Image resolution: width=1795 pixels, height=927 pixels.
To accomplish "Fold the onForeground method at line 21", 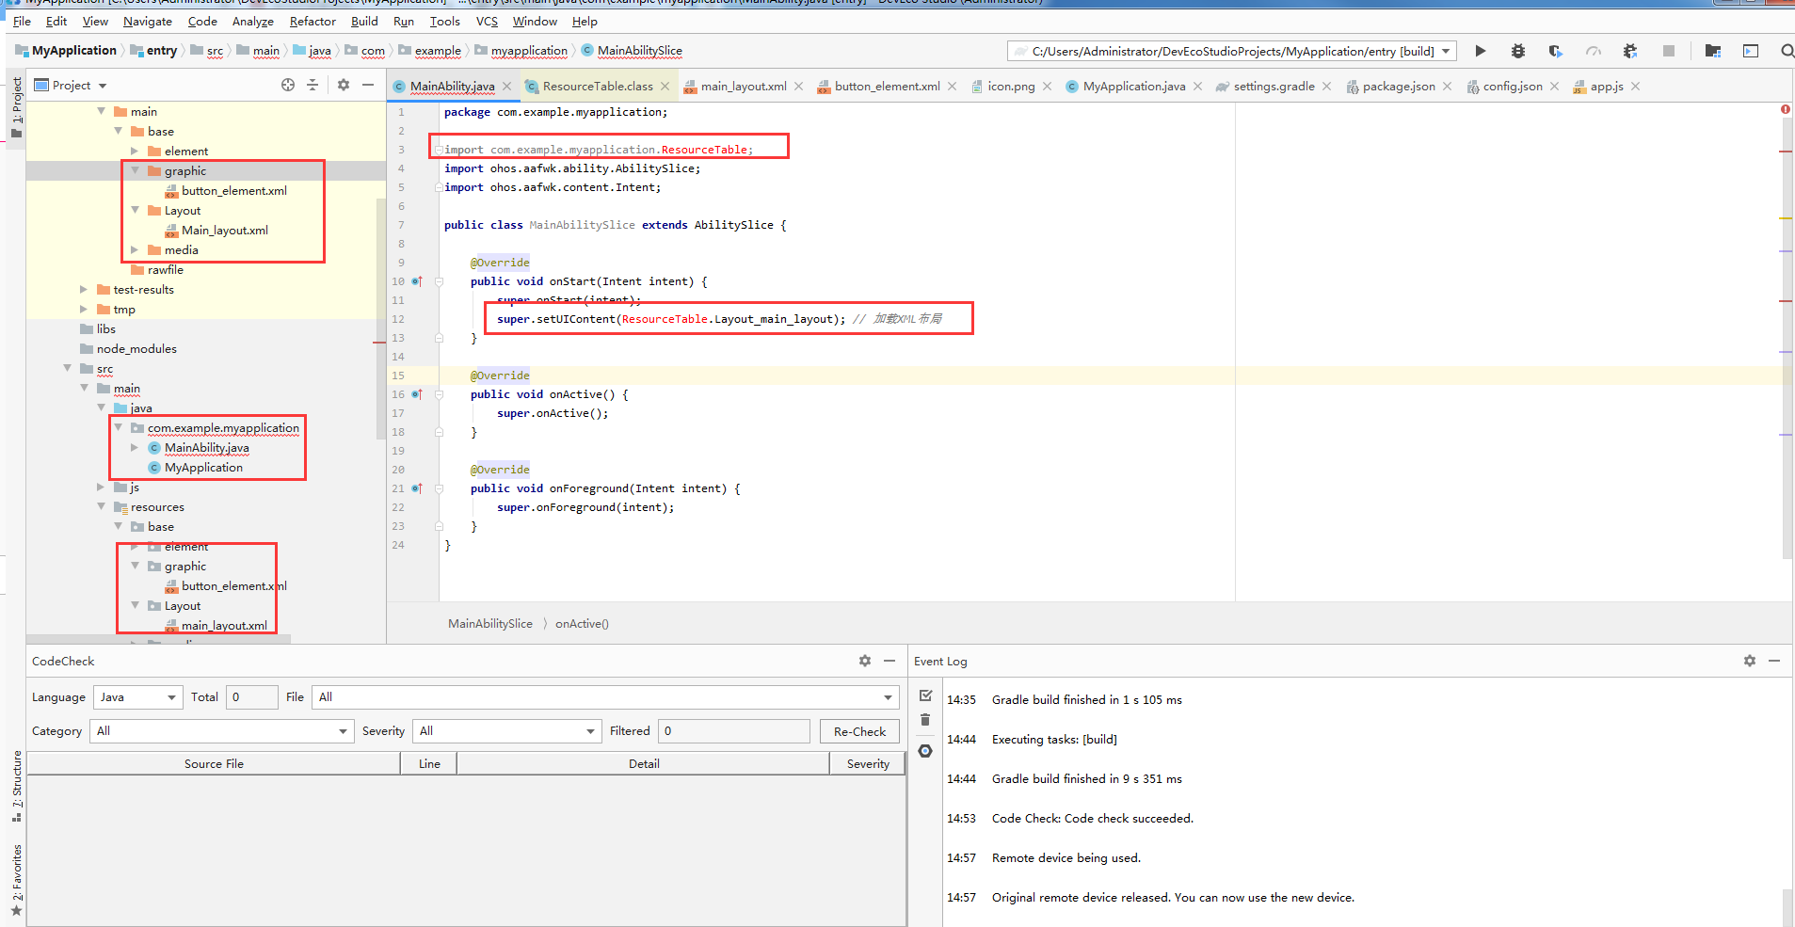I will coord(439,488).
